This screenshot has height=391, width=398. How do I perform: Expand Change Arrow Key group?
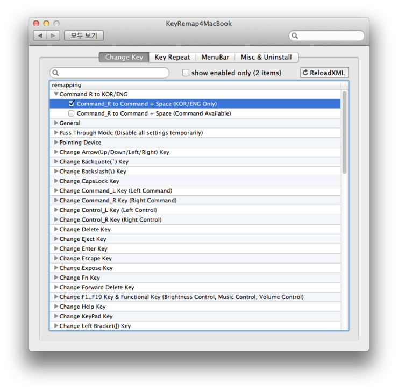pyautogui.click(x=56, y=152)
